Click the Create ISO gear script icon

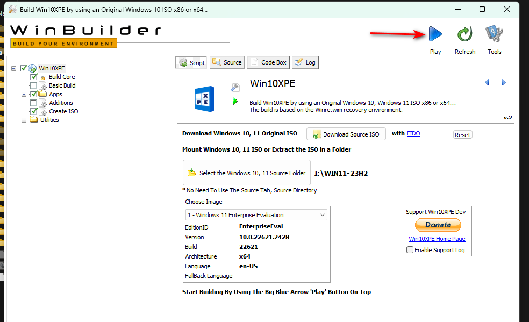pyautogui.click(x=43, y=112)
